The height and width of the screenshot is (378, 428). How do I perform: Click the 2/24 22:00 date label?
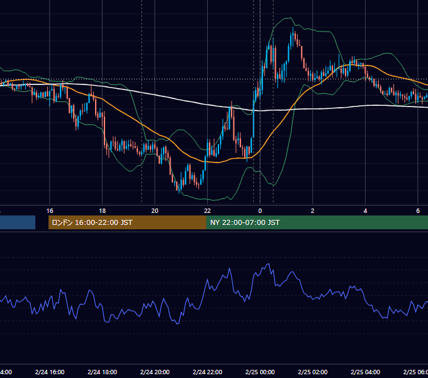click(208, 372)
